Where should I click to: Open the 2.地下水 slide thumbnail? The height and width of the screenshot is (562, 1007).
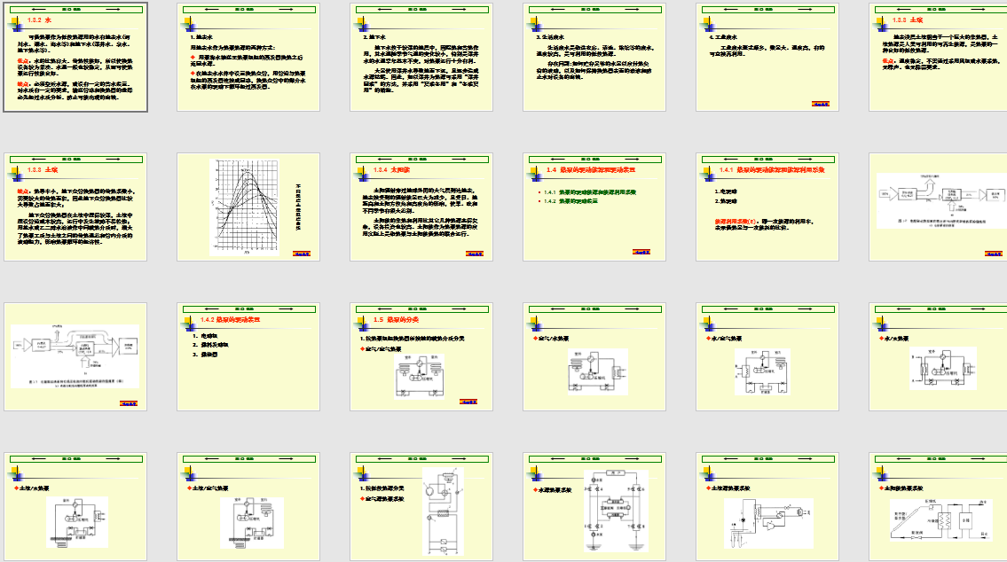pyautogui.click(x=421, y=58)
